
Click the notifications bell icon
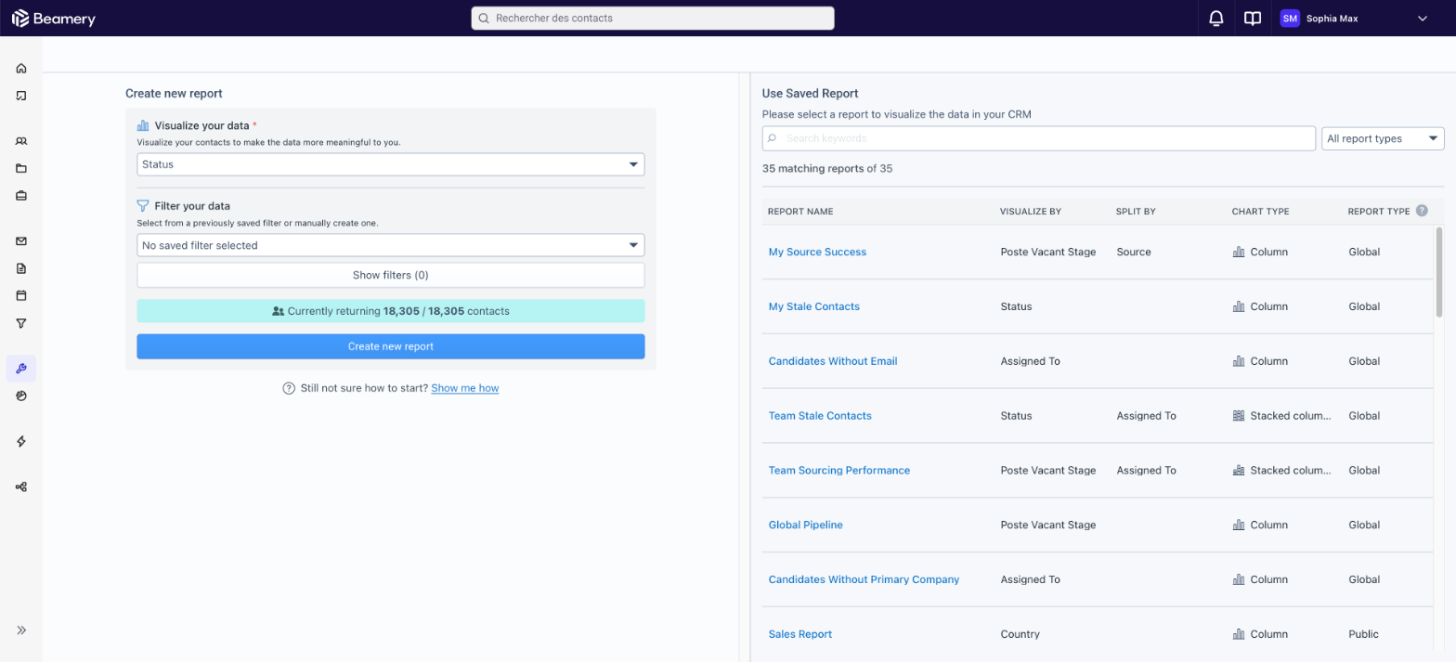[x=1216, y=19]
